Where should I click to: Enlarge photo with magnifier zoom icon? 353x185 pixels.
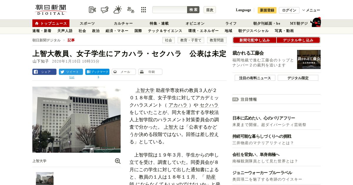pos(118,161)
